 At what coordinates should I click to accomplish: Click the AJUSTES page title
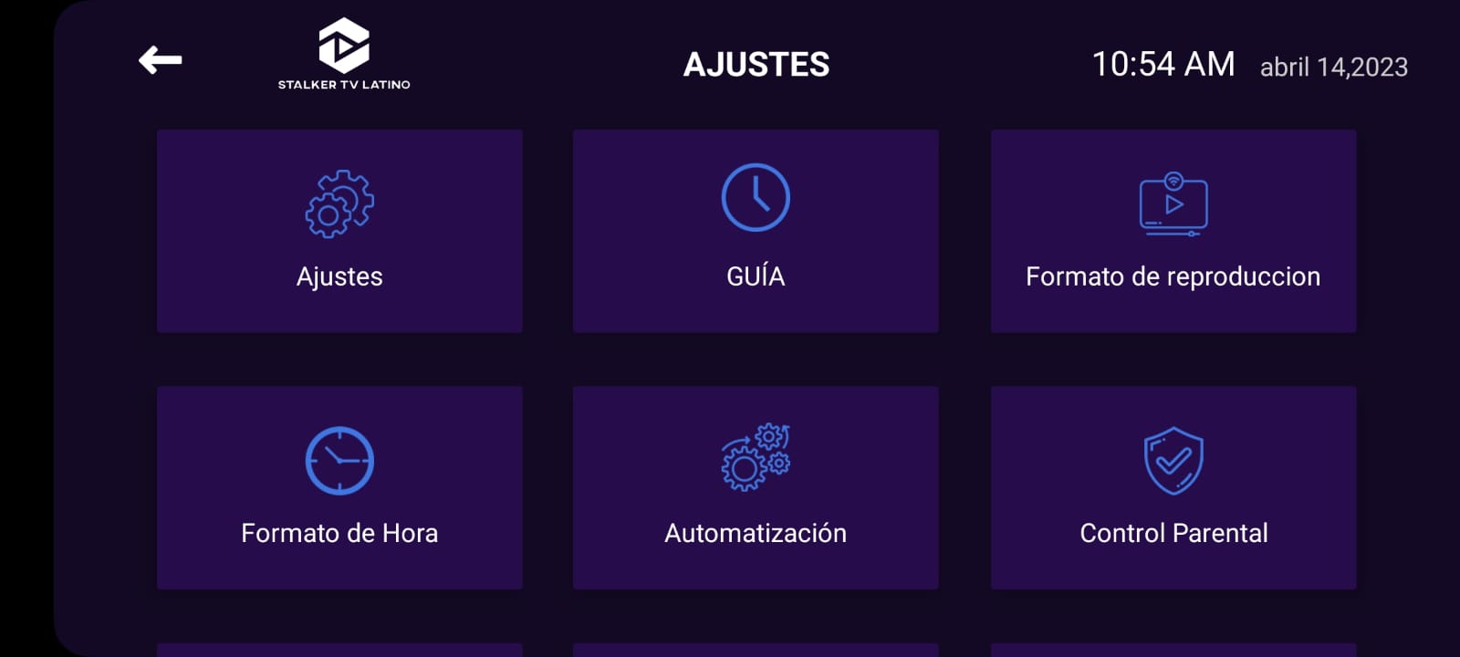pyautogui.click(x=756, y=65)
